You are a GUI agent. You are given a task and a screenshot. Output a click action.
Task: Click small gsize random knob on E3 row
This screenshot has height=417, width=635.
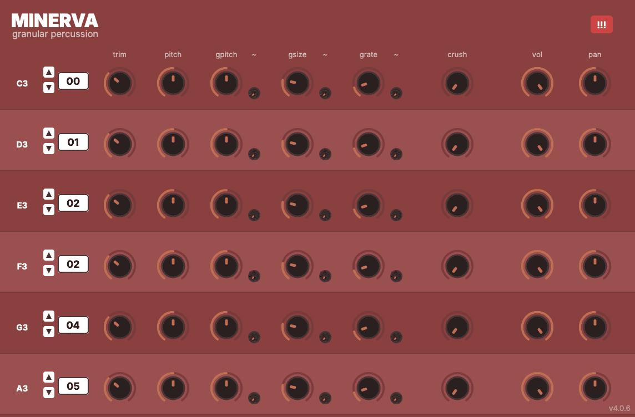(325, 215)
